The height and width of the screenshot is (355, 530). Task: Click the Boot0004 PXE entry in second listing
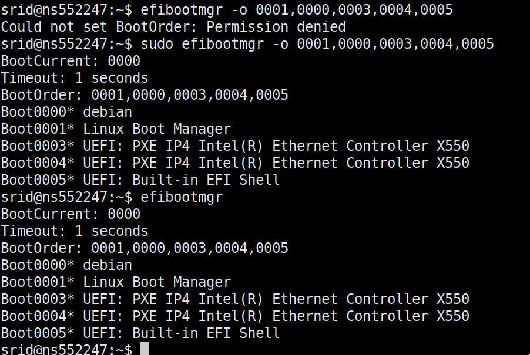click(x=235, y=316)
